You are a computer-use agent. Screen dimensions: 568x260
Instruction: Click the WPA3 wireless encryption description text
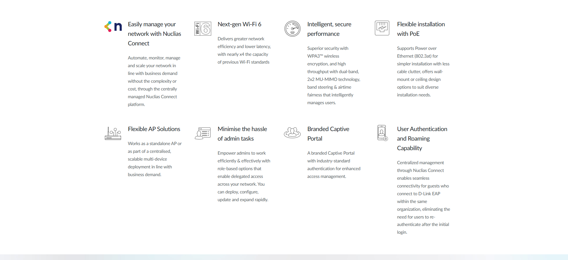pos(334,76)
